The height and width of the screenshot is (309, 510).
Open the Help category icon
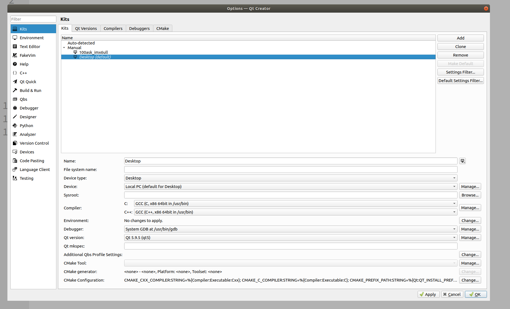15,64
